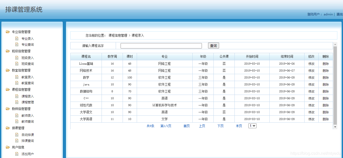Click 退出 to log out
This screenshot has height=158, width=343.
point(340,14)
